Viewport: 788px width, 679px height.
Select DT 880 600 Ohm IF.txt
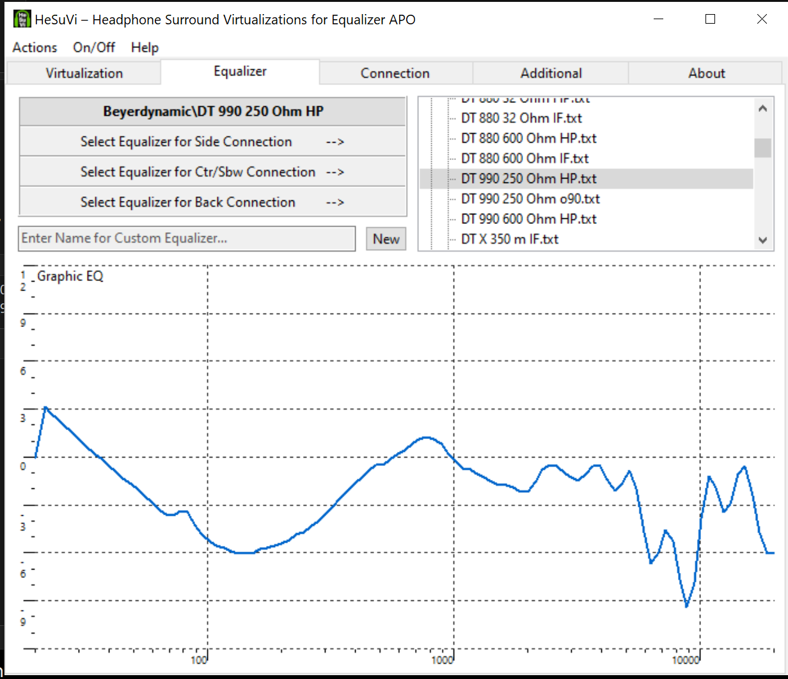524,158
